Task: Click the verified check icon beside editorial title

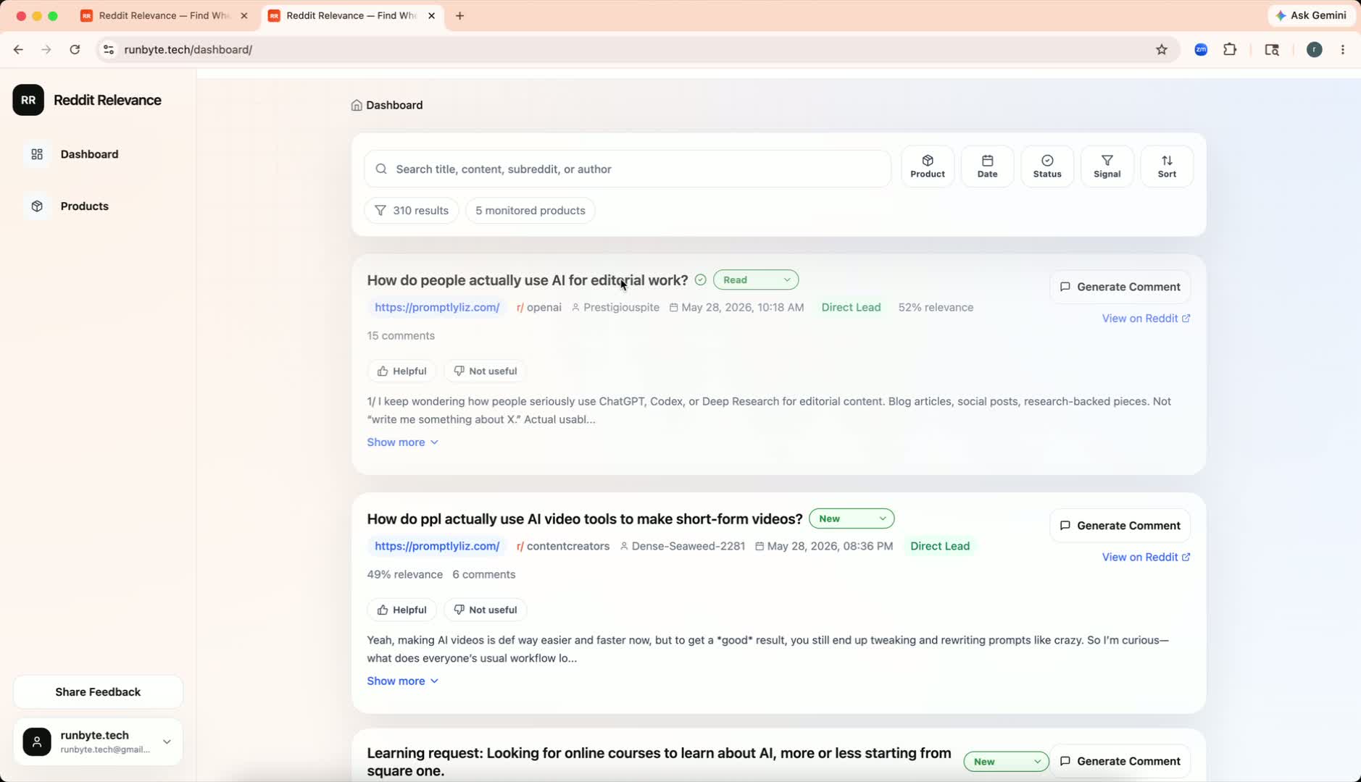Action: pyautogui.click(x=700, y=280)
